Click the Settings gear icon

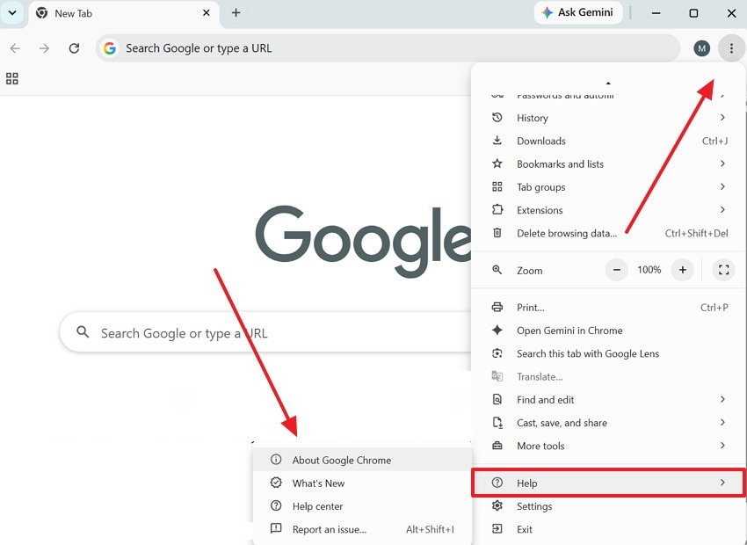click(x=497, y=505)
